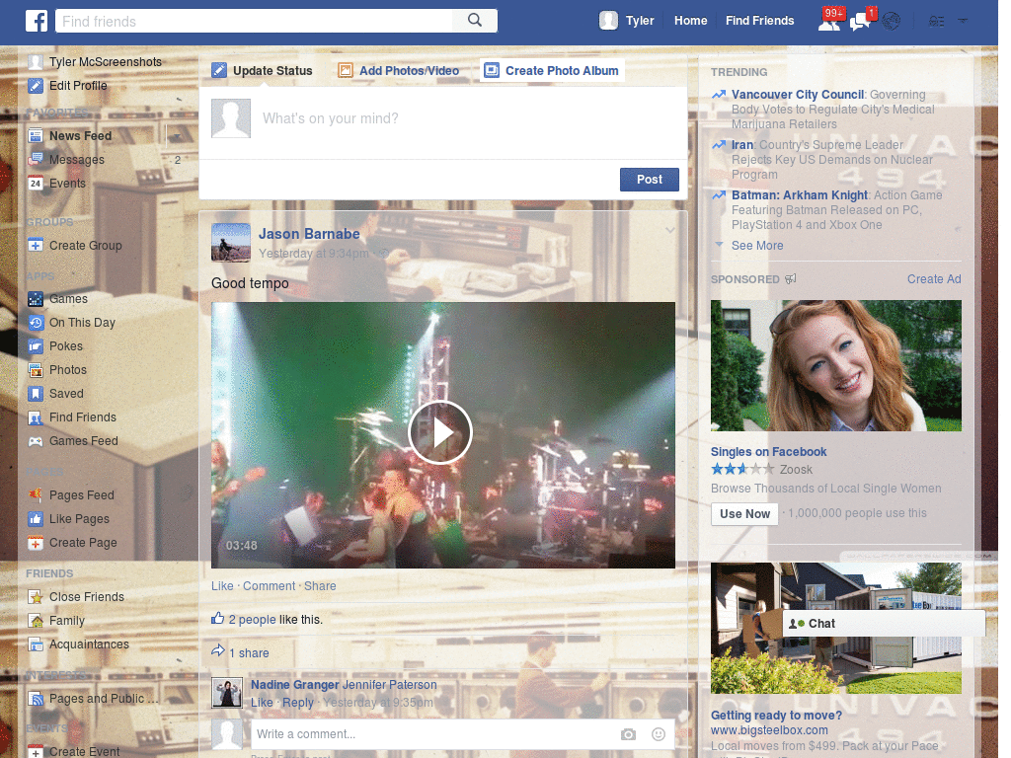The height and width of the screenshot is (758, 1011).
Task: Open Saved bookmark icon
Action: 36,394
